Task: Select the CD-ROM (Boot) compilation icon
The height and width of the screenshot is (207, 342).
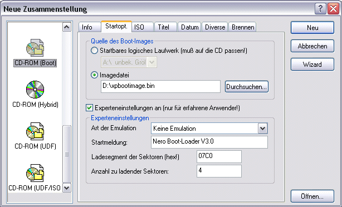Action: point(35,48)
